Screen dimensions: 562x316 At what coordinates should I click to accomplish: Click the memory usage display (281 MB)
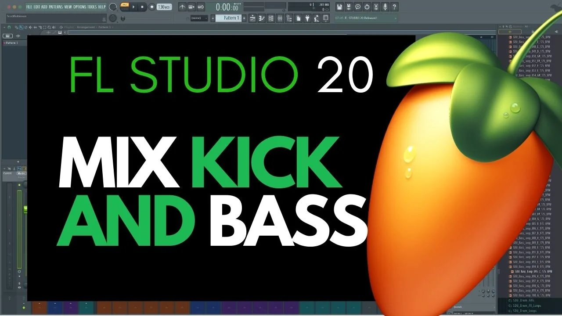click(x=324, y=4)
